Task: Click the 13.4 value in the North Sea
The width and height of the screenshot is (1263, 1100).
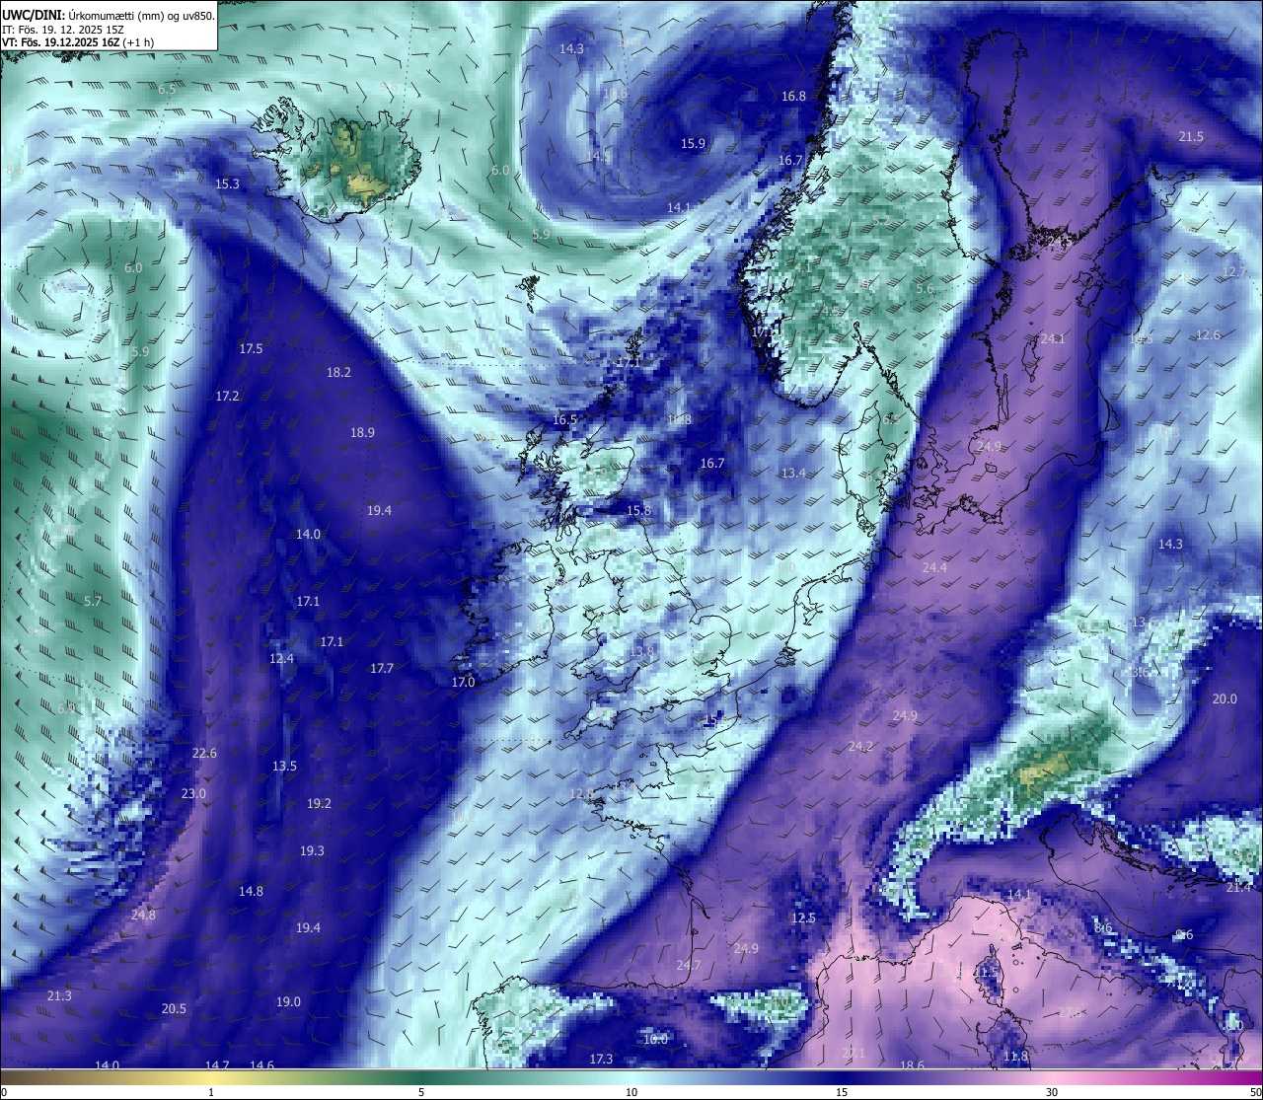Action: tap(793, 473)
